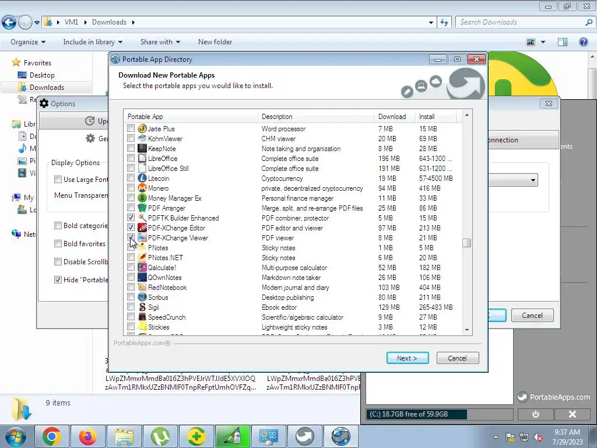The height and width of the screenshot is (448, 597).
Task: Click New folder in Explorer toolbar
Action: pyautogui.click(x=215, y=42)
